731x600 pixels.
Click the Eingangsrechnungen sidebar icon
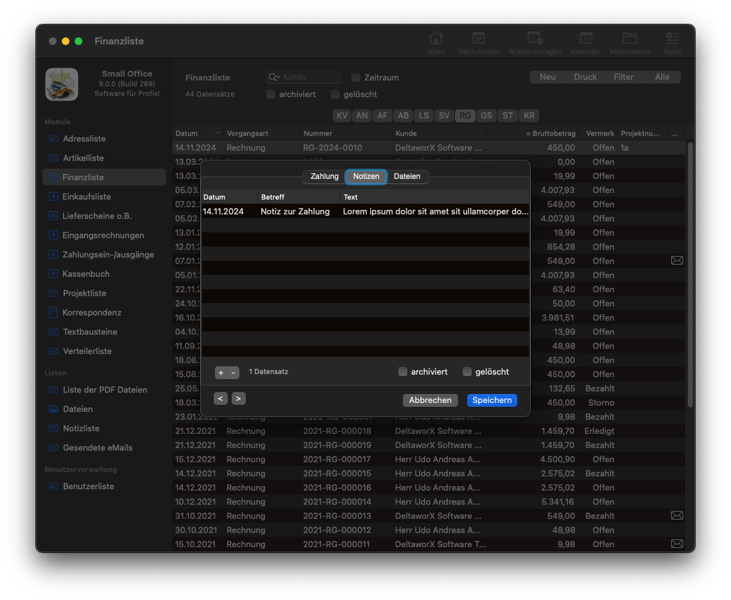[53, 235]
